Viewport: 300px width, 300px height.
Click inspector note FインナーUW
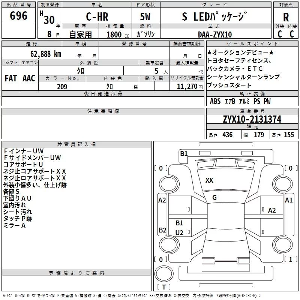[x=24, y=151]
